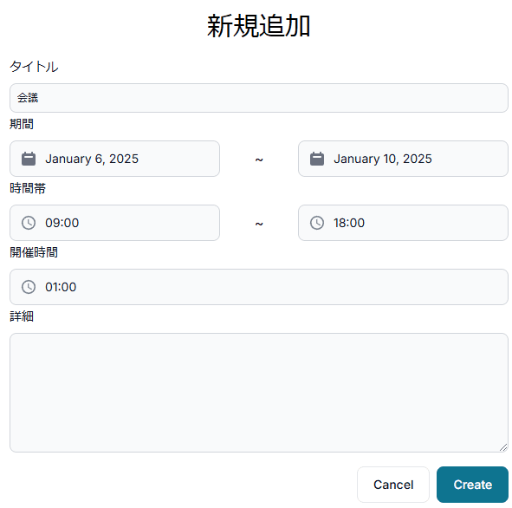Click the 詳細 textarea resize handle
512x508 pixels.
pos(503,447)
